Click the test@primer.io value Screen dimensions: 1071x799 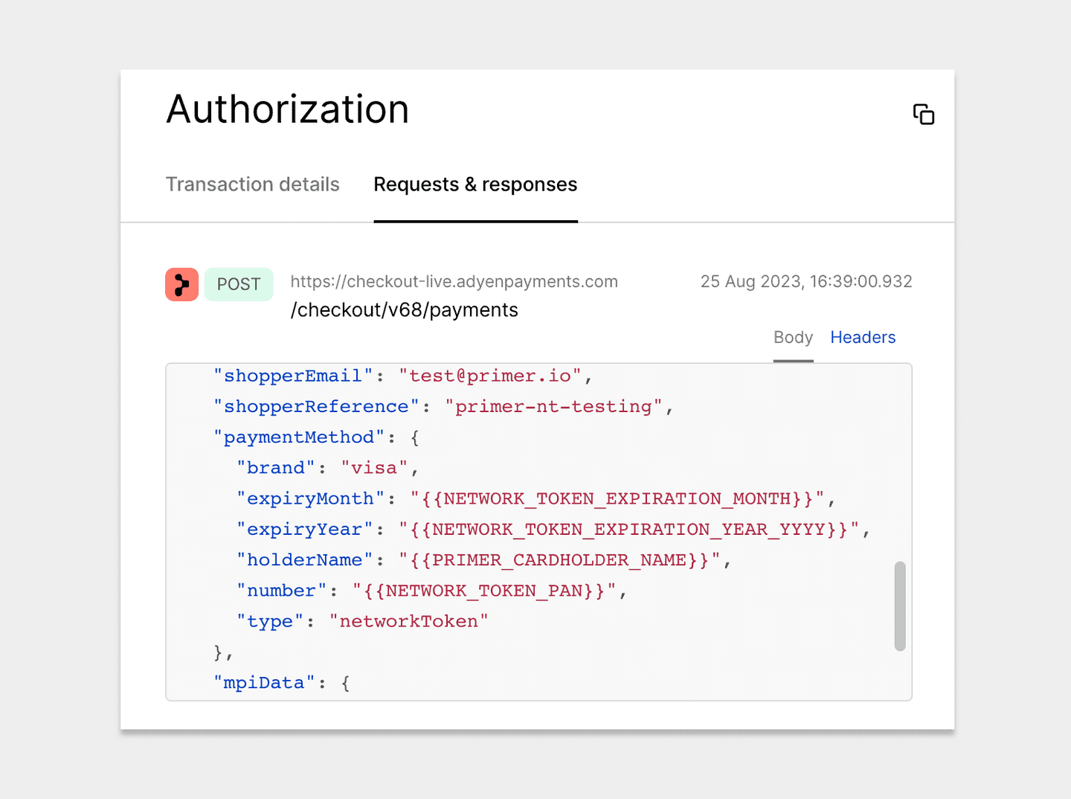tap(490, 376)
